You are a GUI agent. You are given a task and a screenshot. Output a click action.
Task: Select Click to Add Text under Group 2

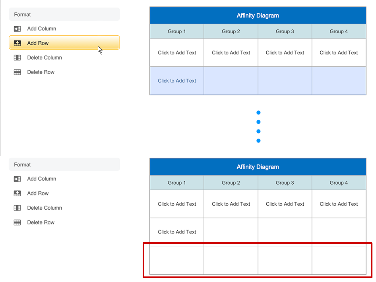pyautogui.click(x=231, y=52)
